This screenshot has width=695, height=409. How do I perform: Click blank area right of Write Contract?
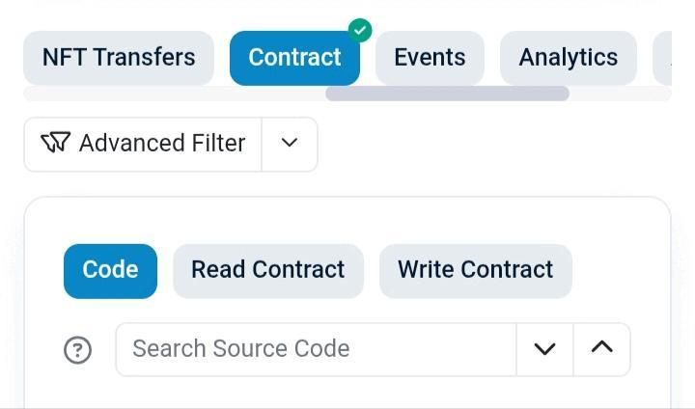click(618, 270)
